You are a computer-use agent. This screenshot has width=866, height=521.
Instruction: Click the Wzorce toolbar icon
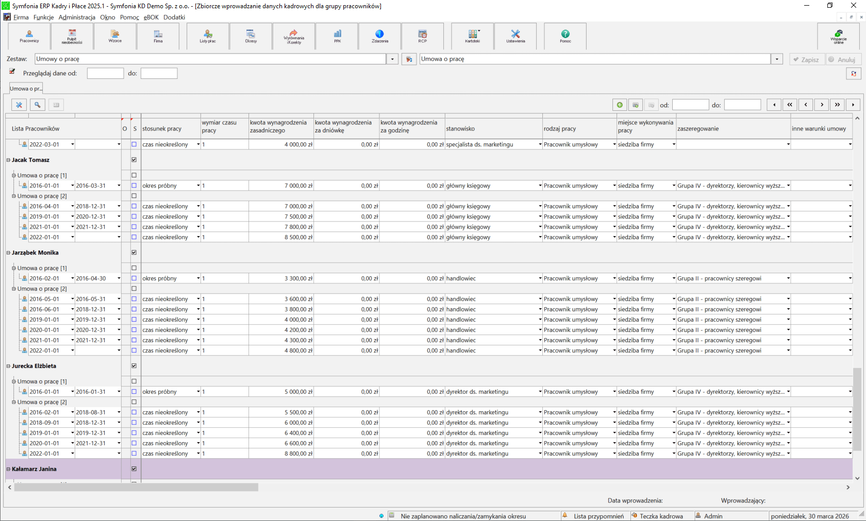coord(115,36)
